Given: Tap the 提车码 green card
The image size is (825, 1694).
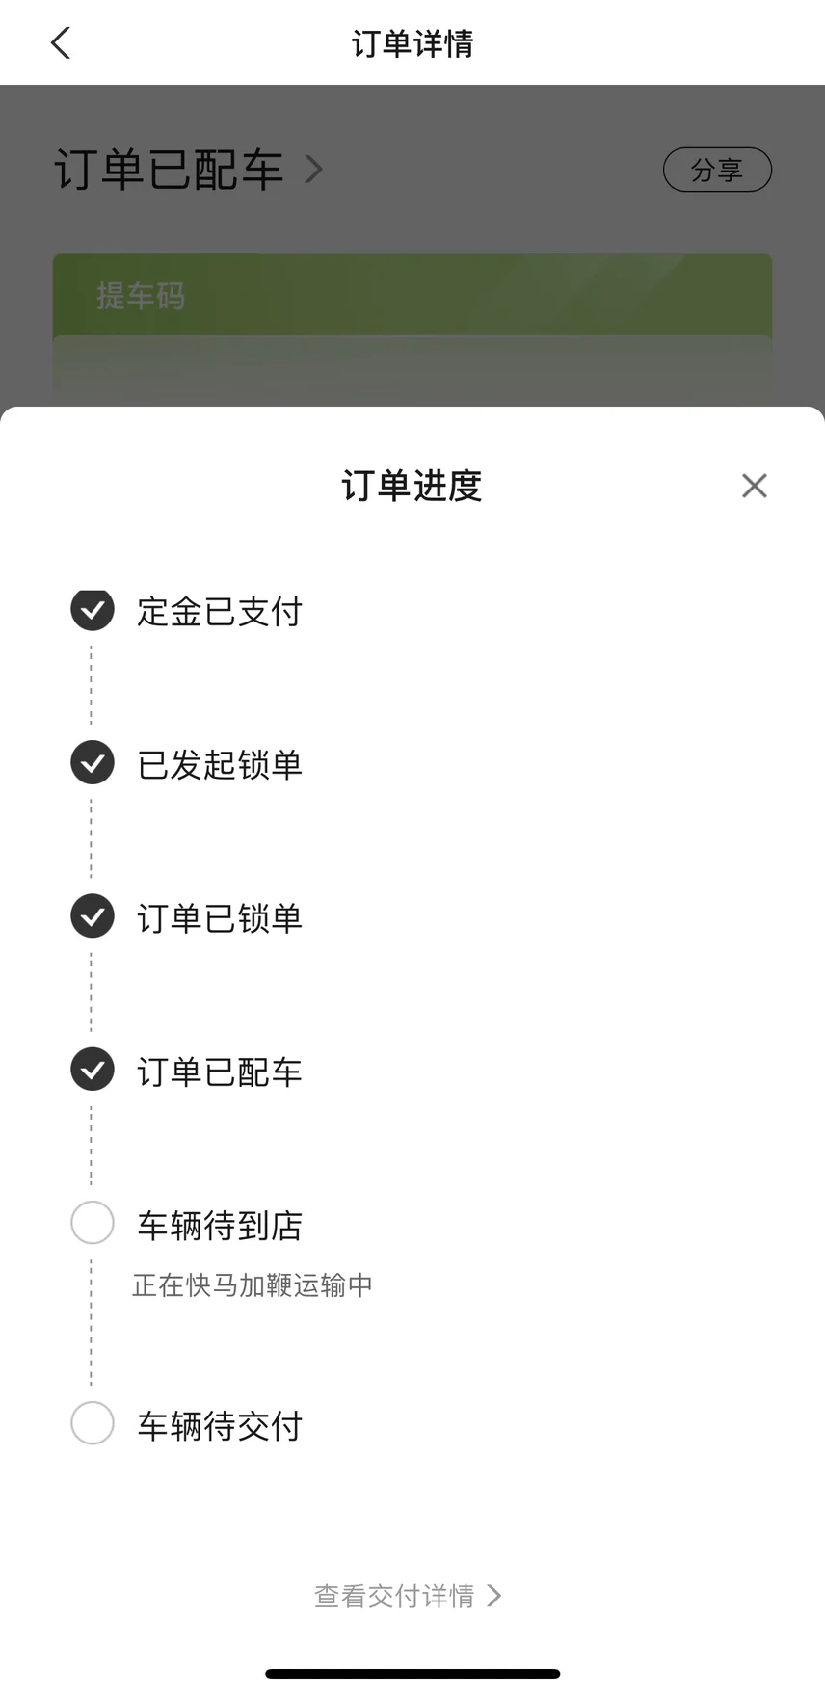Looking at the screenshot, I should coord(412,330).
